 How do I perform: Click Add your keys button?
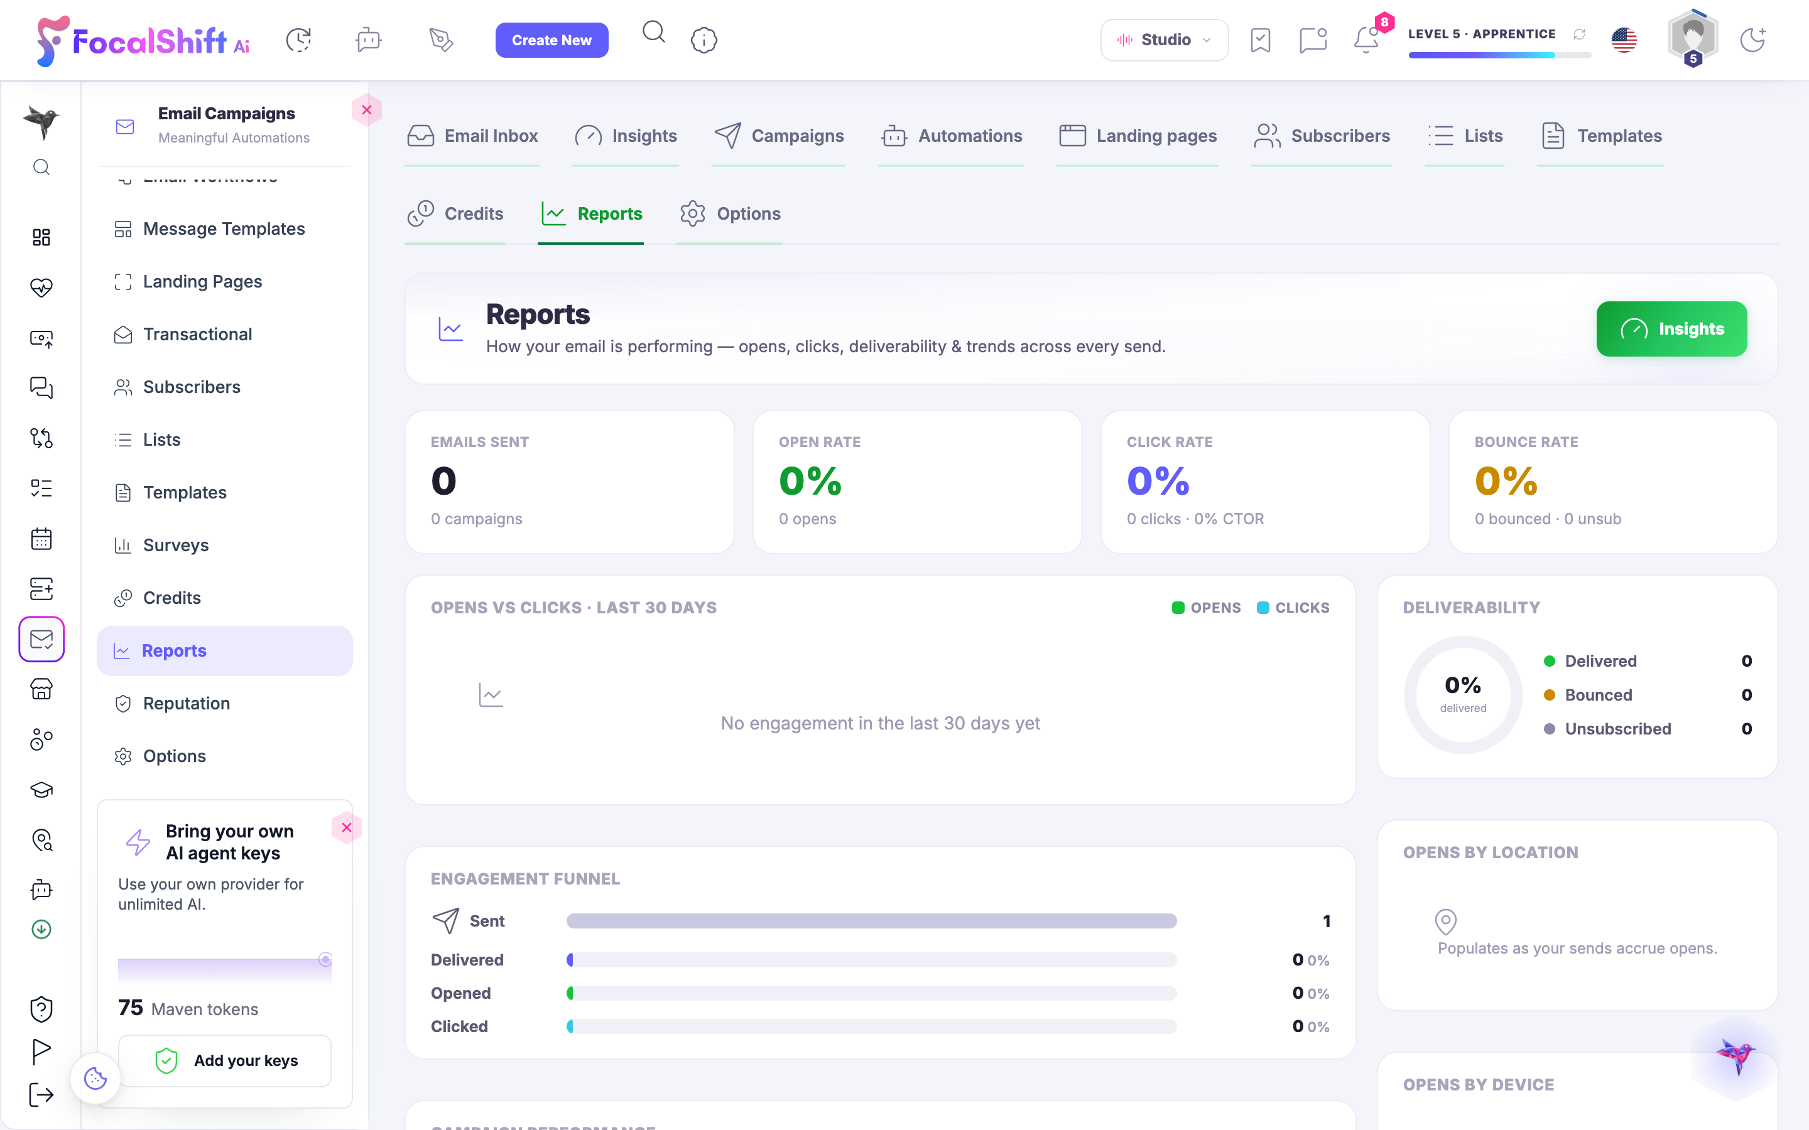coord(225,1060)
